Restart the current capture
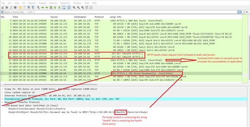Screen dimensions: 250x127 click(x=11, y=7)
